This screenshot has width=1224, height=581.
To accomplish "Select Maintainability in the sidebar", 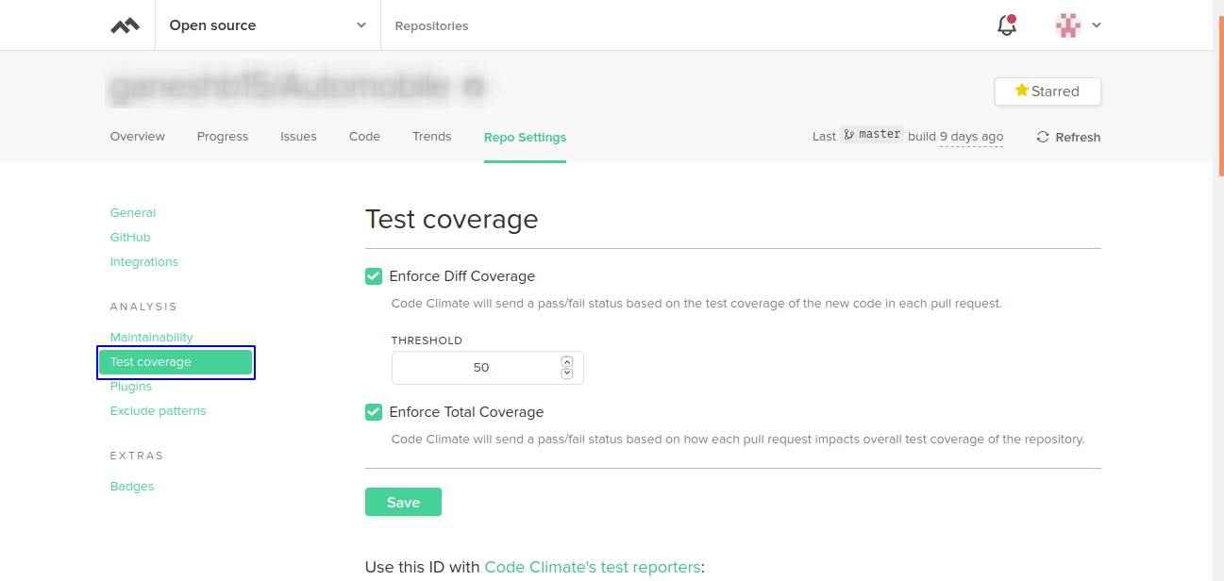I will 151,338.
